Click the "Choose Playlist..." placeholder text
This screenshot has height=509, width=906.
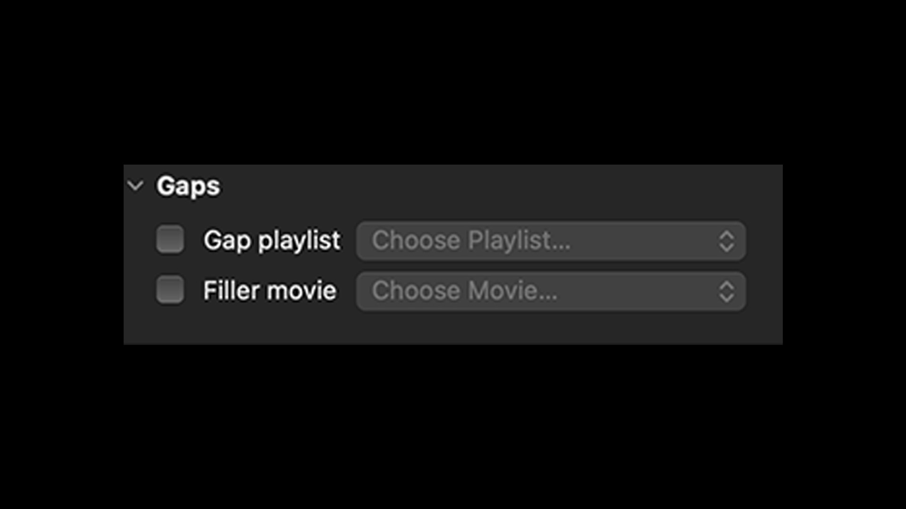click(471, 240)
